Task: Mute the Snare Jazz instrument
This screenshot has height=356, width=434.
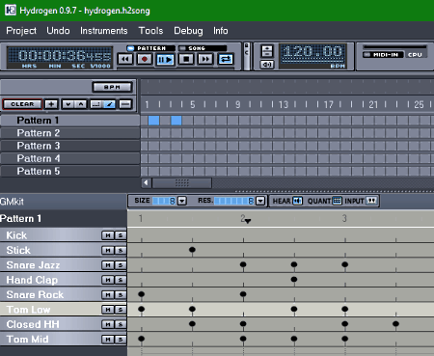Action: point(108,265)
